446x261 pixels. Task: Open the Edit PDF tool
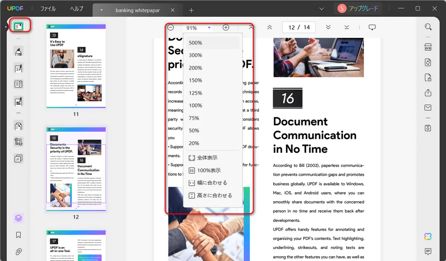18,68
